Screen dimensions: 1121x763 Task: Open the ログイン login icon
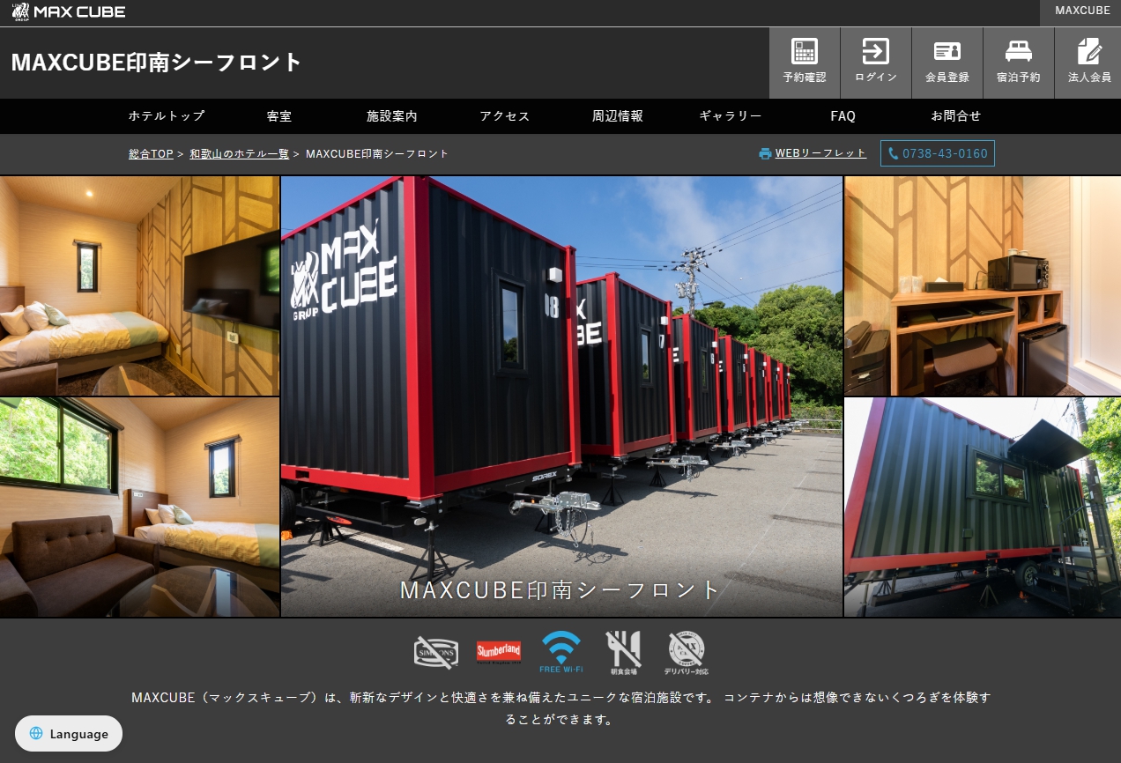coord(876,62)
